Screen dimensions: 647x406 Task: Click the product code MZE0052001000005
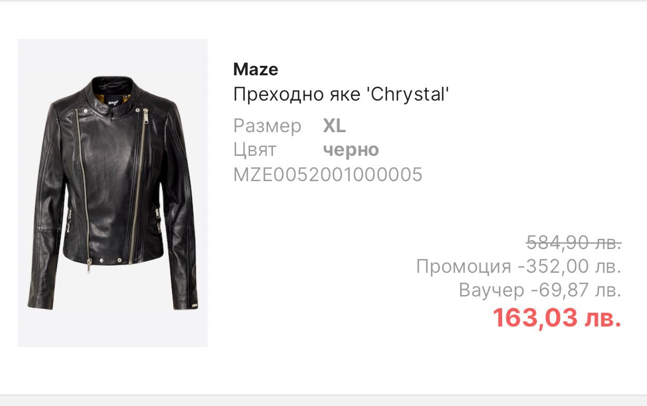click(x=328, y=174)
